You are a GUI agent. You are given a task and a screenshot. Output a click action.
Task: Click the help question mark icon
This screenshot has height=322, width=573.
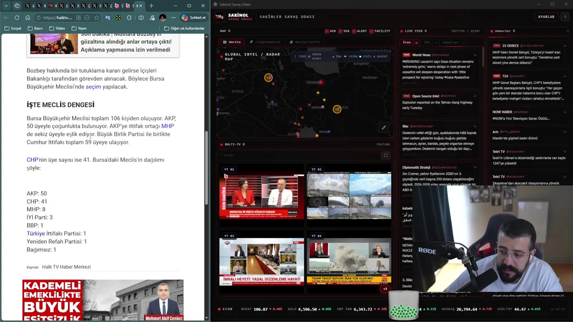565,17
